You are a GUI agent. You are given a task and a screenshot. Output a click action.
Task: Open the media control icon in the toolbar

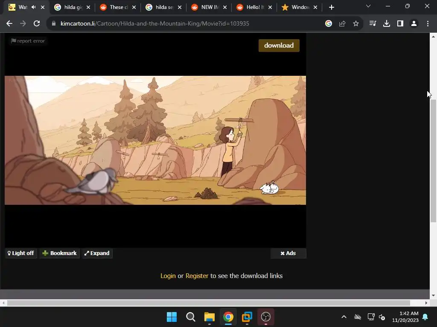pyautogui.click(x=373, y=24)
